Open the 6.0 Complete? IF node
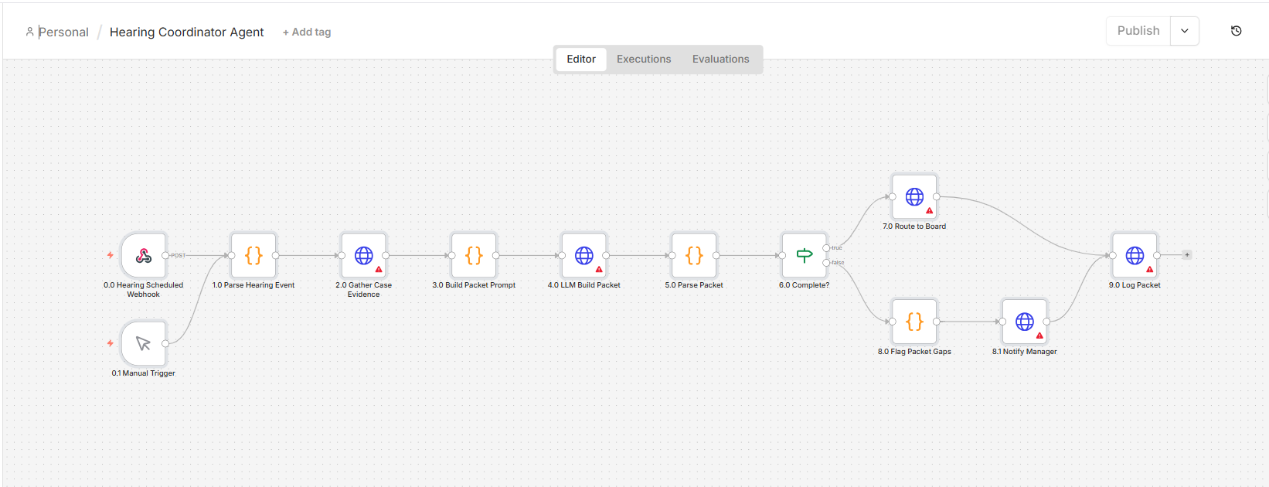The height and width of the screenshot is (487, 1269). (805, 255)
